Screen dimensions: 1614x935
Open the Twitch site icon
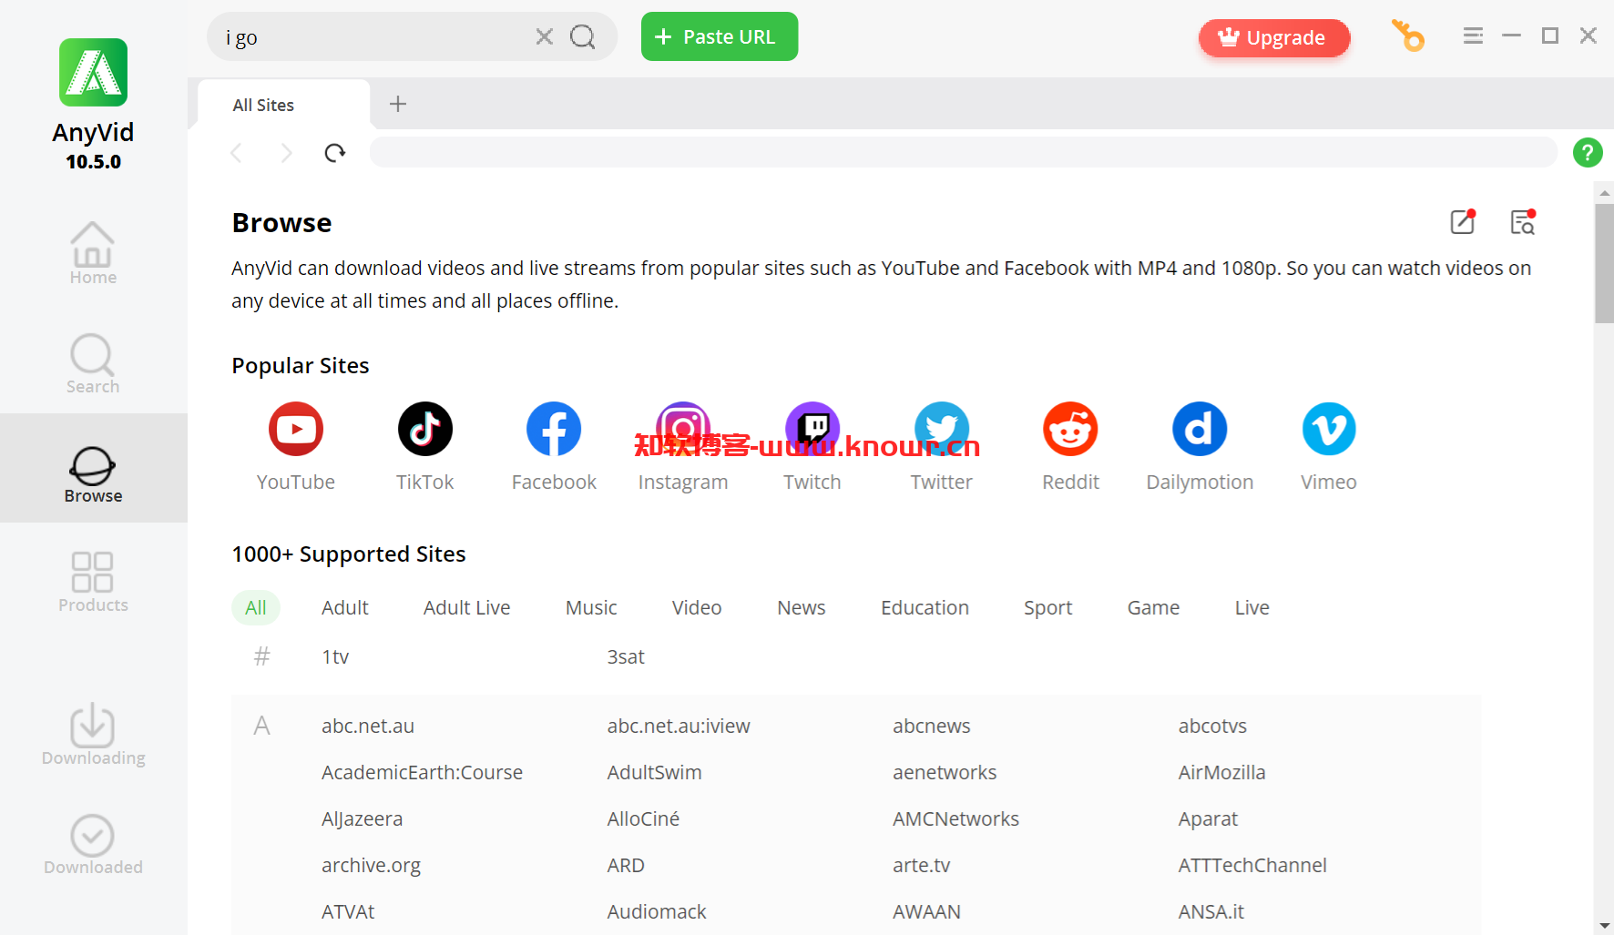(x=812, y=429)
